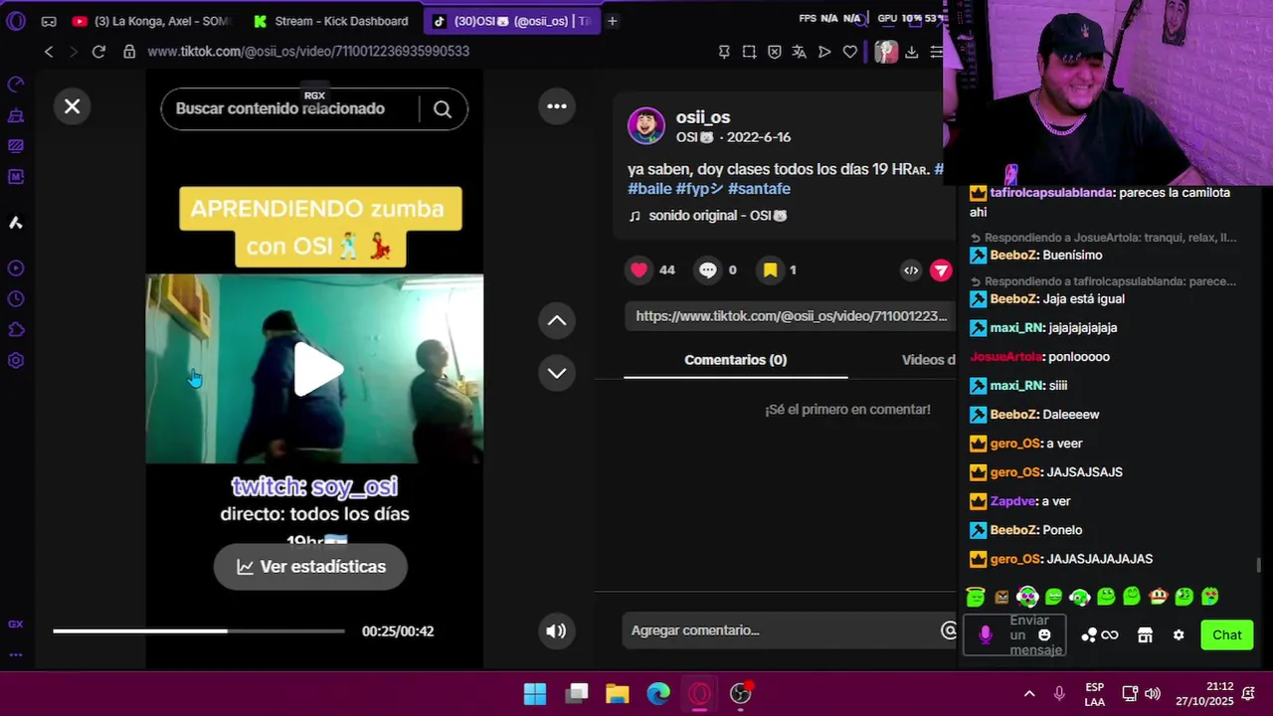Open GX Corner gamepad icon in the tab bar

49,21
